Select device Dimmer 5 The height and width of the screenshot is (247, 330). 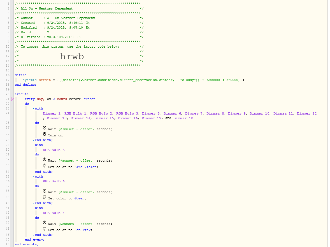151,113
